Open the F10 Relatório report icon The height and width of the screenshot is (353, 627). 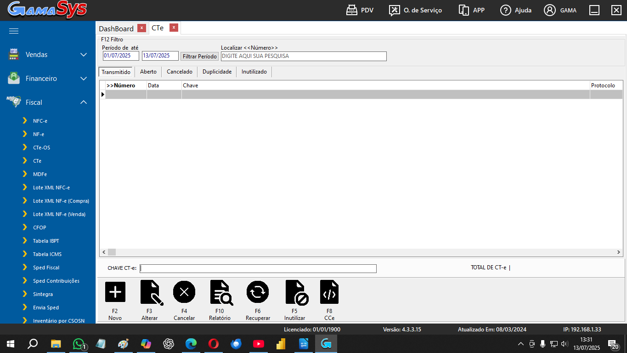220,292
